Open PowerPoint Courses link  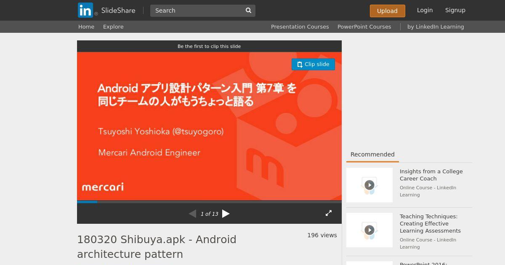364,26
